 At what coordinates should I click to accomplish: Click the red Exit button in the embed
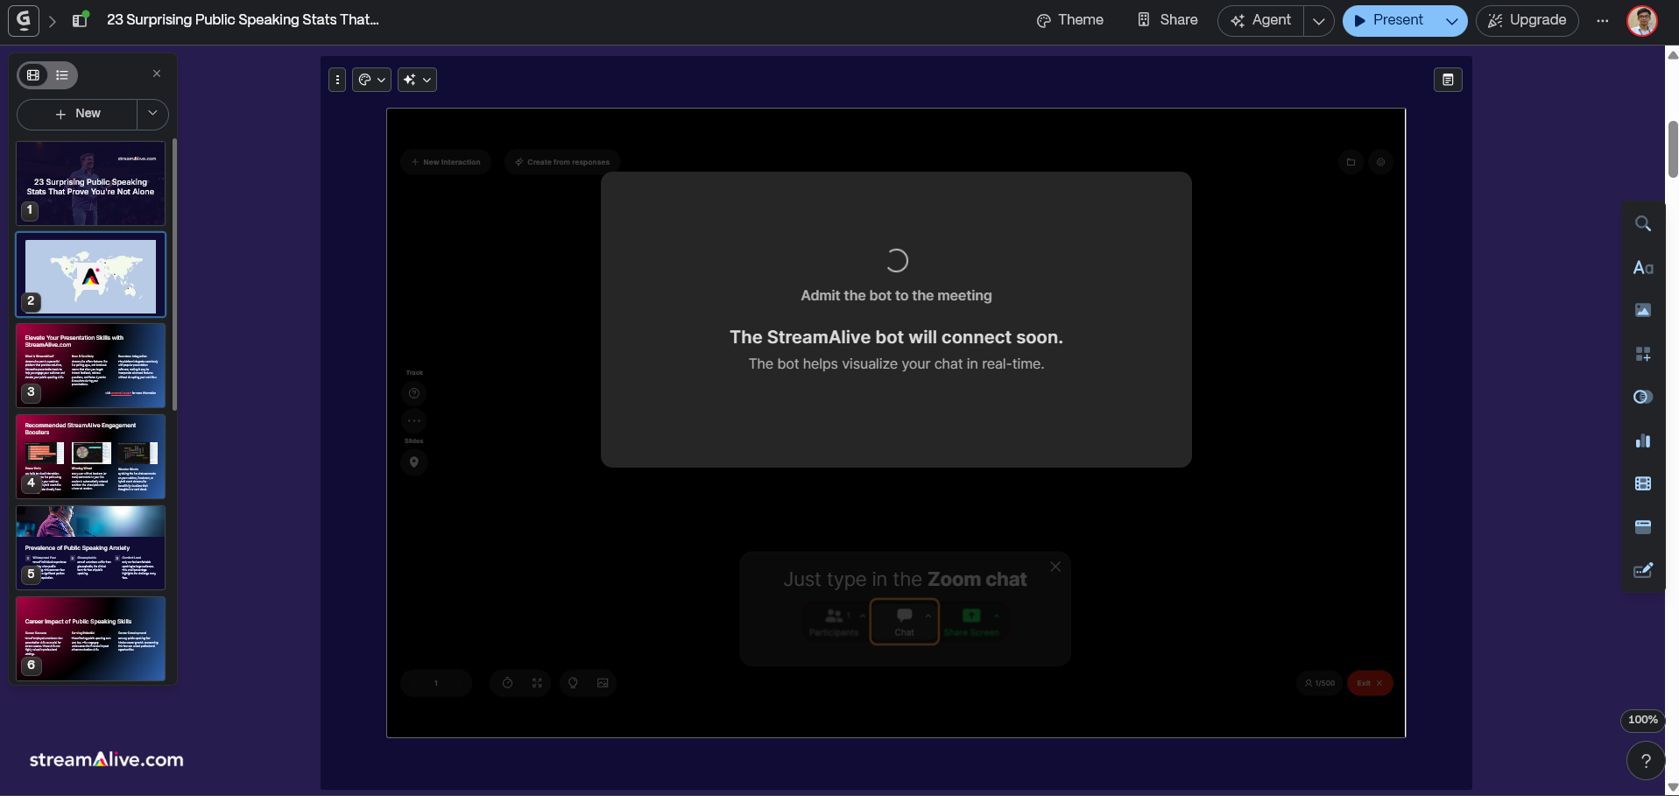(x=1370, y=683)
